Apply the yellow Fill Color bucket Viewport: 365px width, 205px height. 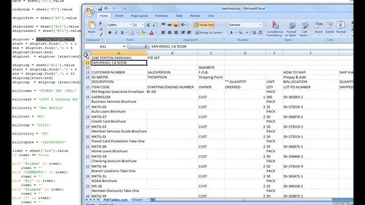(143, 33)
